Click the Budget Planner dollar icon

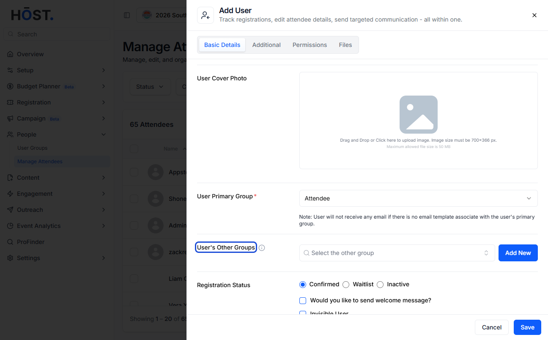click(x=10, y=86)
